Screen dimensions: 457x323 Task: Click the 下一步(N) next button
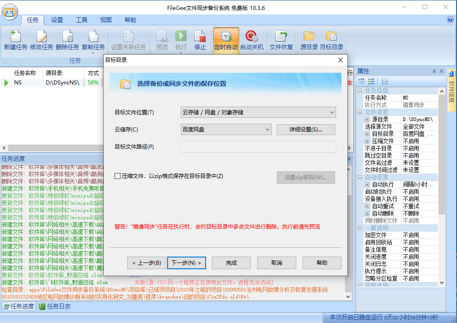click(187, 263)
